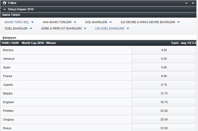Open Gol Bahisleri dropdown

click(98, 22)
